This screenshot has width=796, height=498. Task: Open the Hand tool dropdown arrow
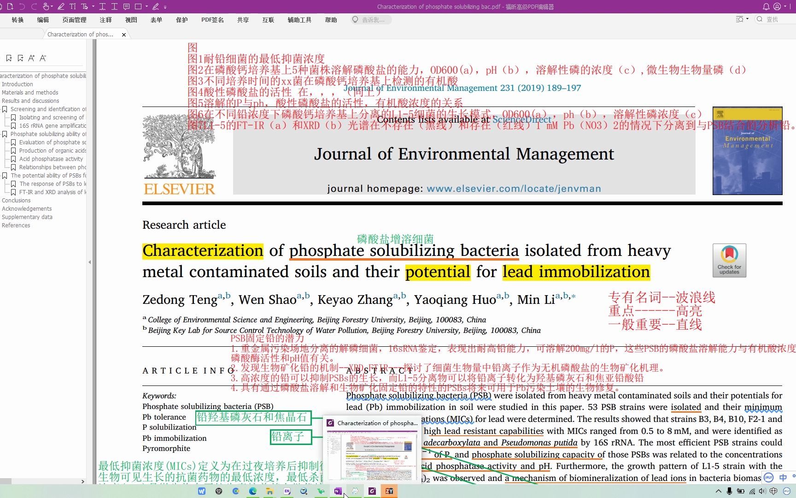click(52, 7)
